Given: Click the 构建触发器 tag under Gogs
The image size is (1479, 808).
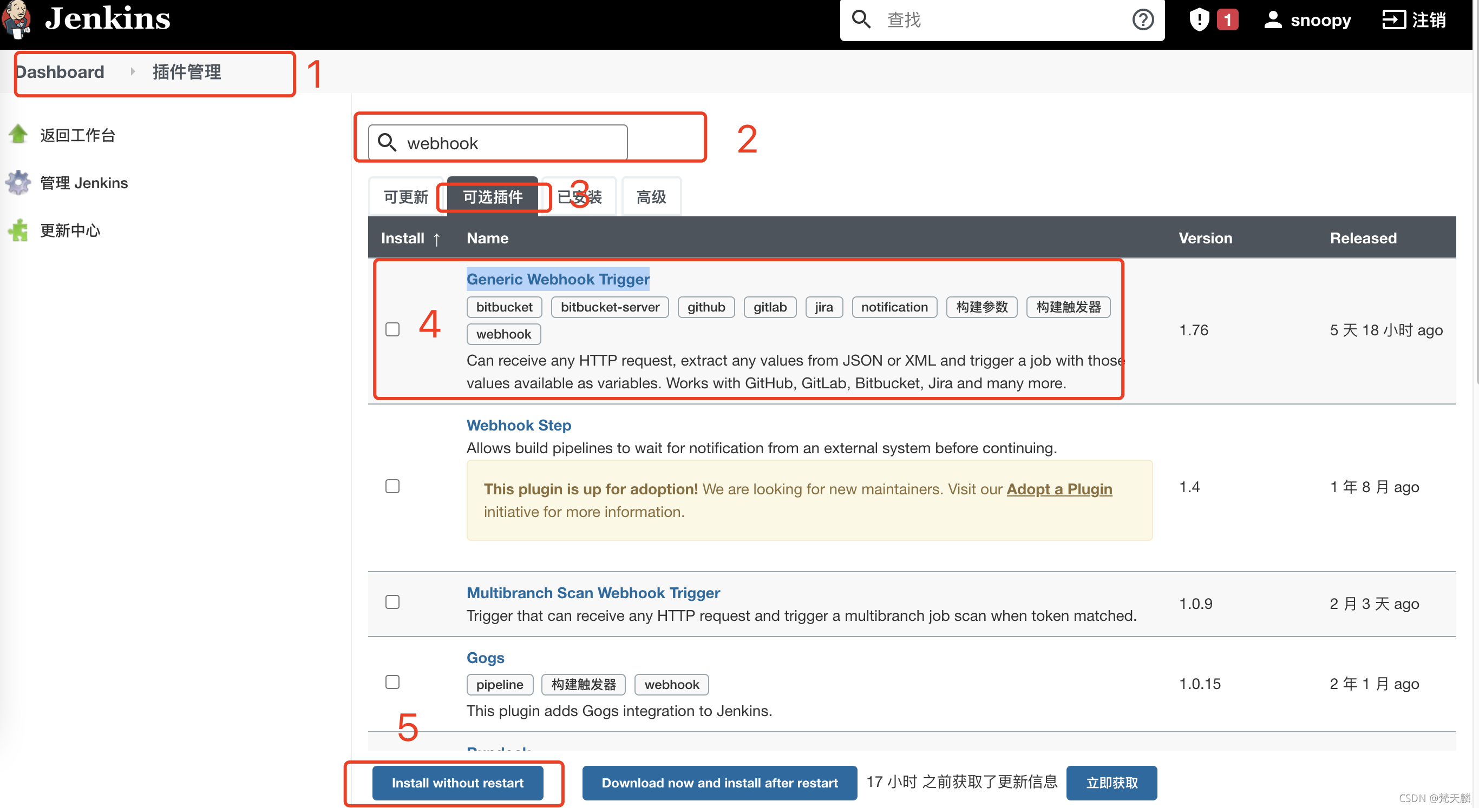Looking at the screenshot, I should [x=584, y=684].
